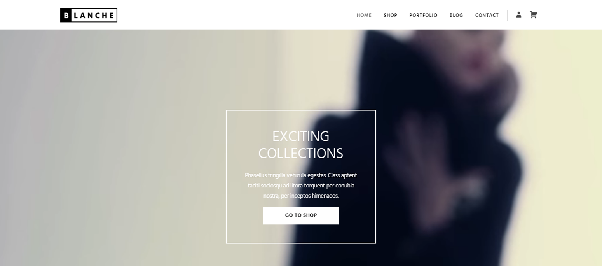Click the grey left side of the hero banner
This screenshot has width=602, height=266.
[78, 148]
